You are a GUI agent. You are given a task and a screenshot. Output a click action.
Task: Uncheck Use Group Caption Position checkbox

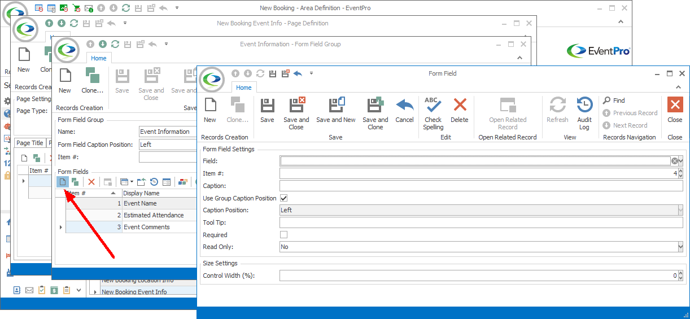pos(284,198)
